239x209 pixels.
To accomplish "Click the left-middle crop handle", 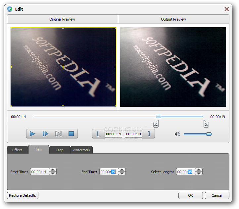I will [11, 67].
